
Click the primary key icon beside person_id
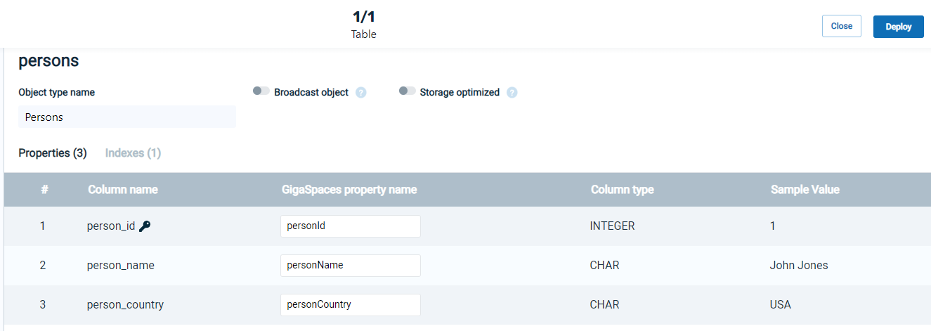145,226
